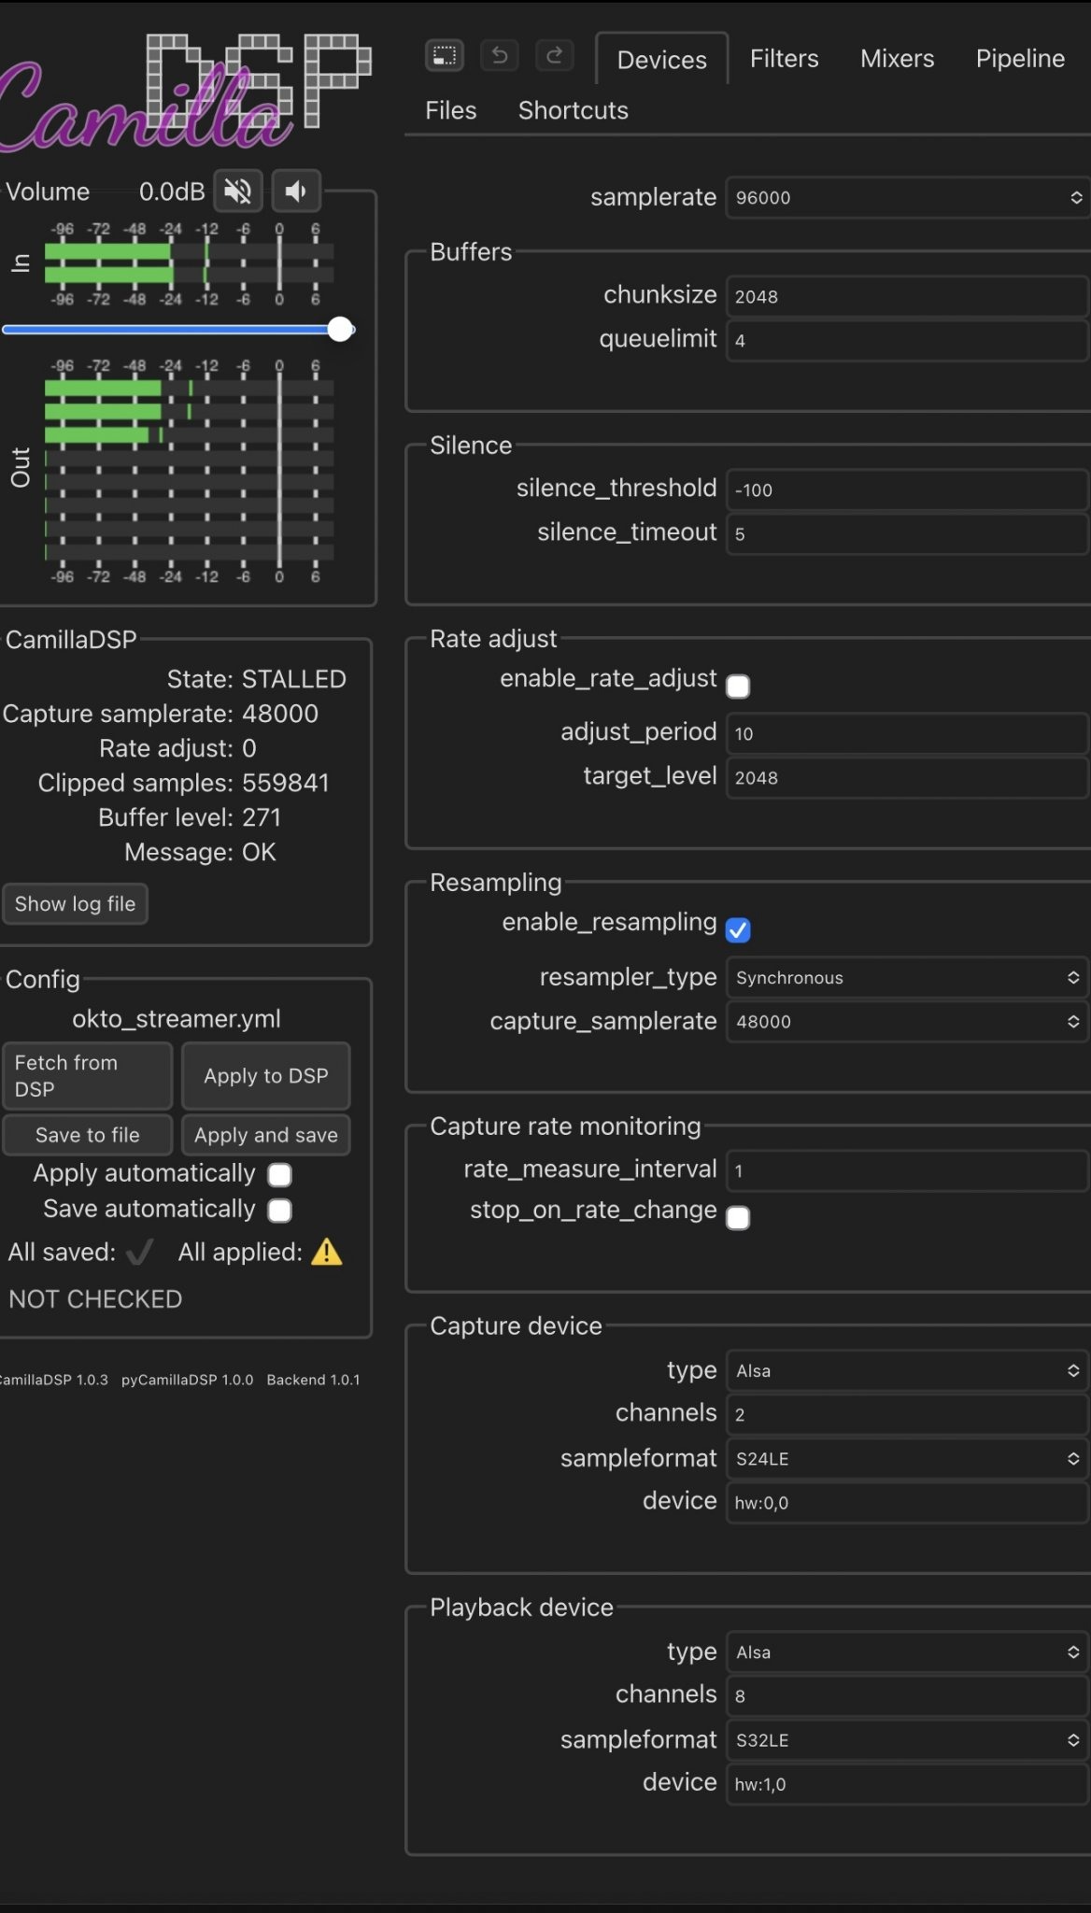Open Playback device type dropdown

coord(907,1651)
